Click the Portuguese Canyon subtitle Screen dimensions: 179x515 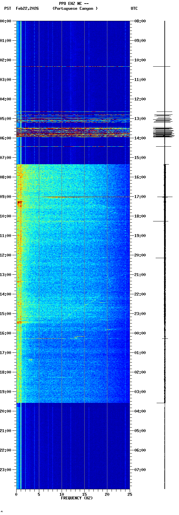point(75,8)
